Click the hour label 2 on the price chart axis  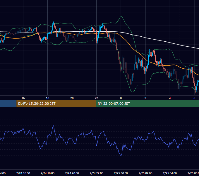click(145, 98)
